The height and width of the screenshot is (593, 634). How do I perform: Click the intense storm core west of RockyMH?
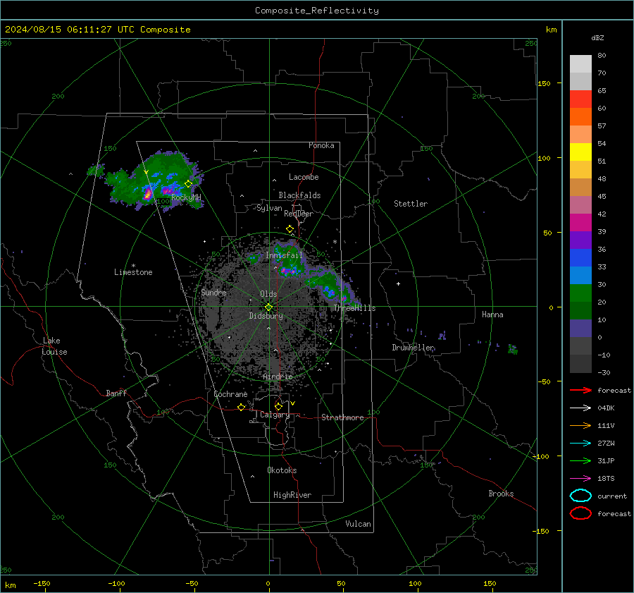pyautogui.click(x=148, y=193)
